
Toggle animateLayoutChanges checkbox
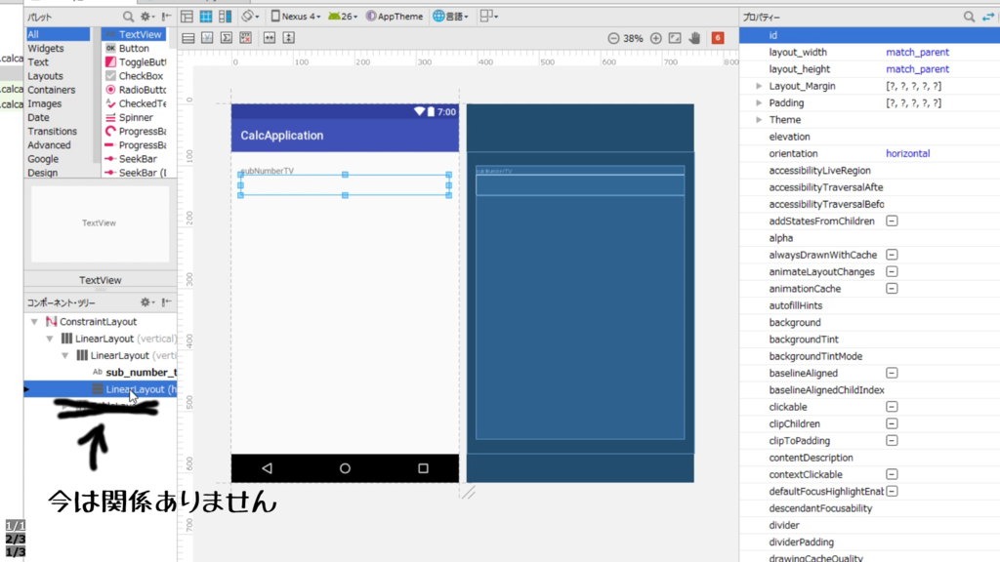tap(892, 271)
